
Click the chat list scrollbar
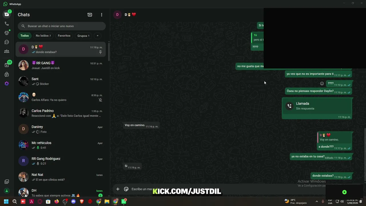coord(109,51)
